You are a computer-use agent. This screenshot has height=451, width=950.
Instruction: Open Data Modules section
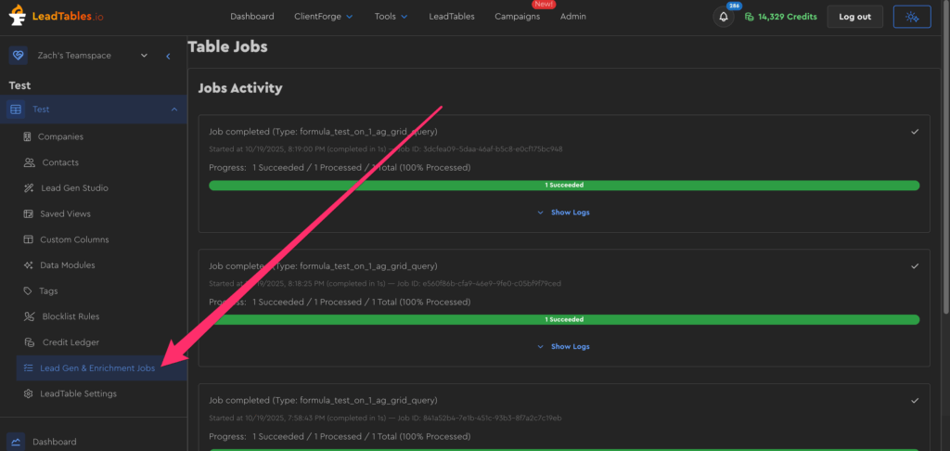coord(67,265)
